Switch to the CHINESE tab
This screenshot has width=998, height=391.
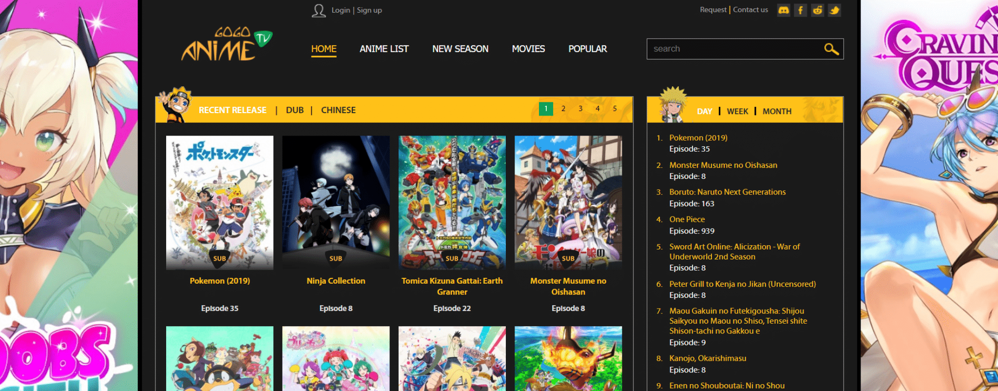pos(338,110)
